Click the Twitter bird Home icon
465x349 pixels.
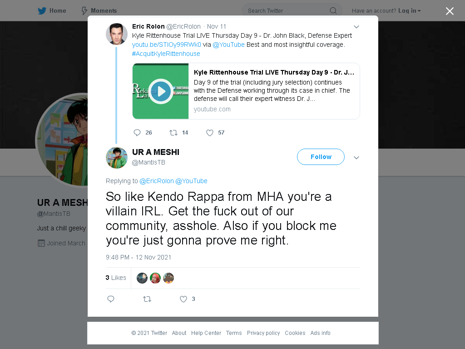[x=42, y=11]
